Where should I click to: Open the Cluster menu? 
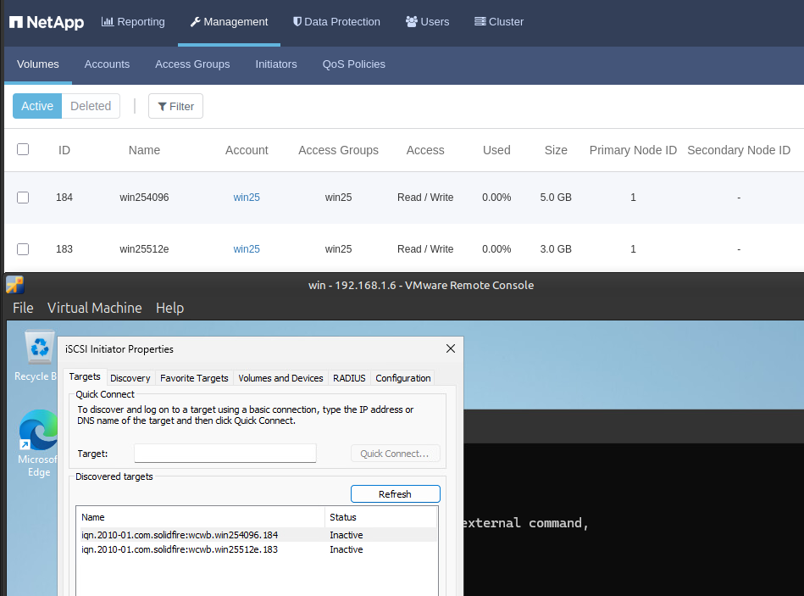click(499, 21)
